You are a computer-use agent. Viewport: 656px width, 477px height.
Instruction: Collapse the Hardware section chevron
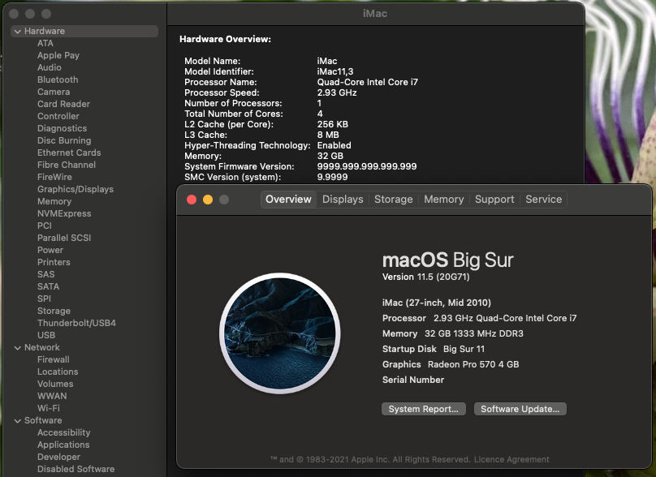17,32
